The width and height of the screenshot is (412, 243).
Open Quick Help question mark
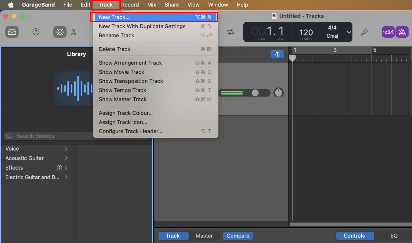(x=36, y=32)
